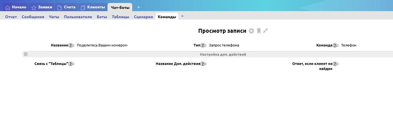Switch to the Отчет subtab
Screen dimensions: 393x114
pyautogui.click(x=11, y=17)
